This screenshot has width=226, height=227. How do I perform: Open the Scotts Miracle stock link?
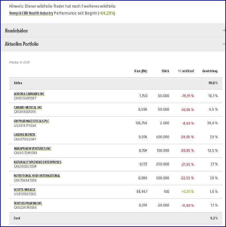25,190
